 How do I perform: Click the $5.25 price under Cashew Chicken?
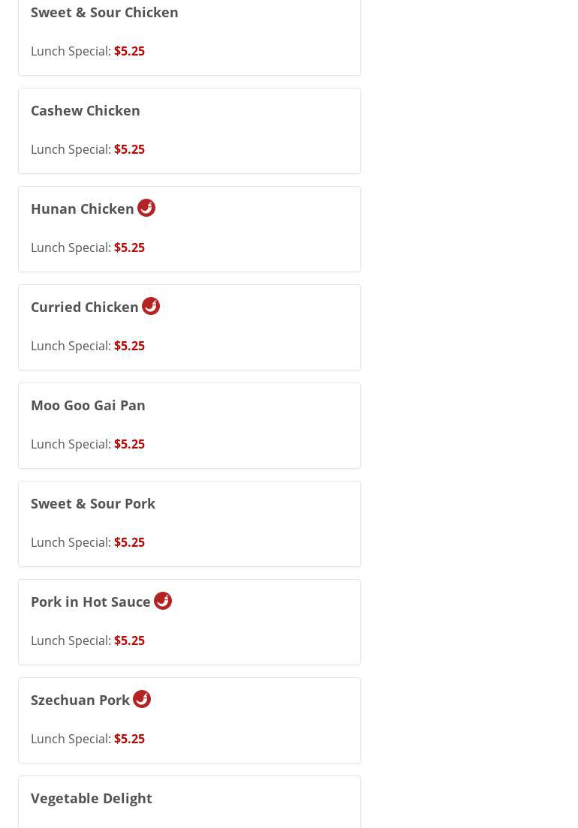129,149
